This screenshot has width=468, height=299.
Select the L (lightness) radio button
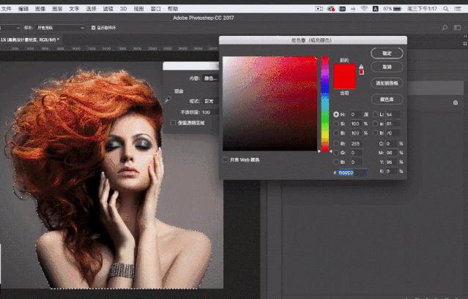coord(375,114)
